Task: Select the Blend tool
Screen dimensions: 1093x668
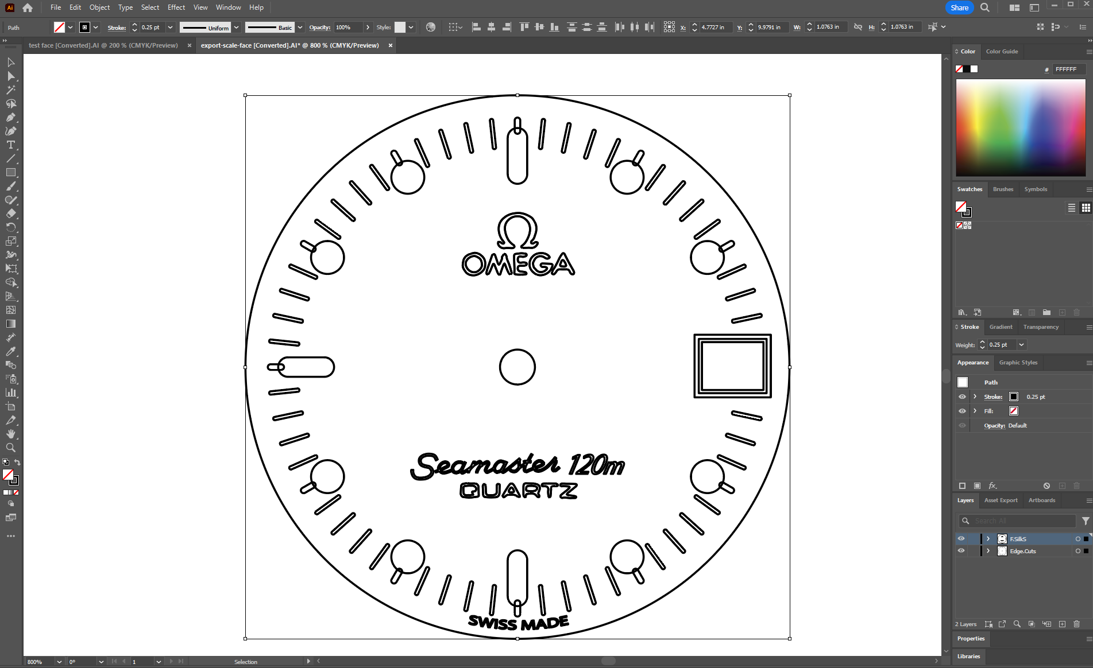Action: [11, 365]
